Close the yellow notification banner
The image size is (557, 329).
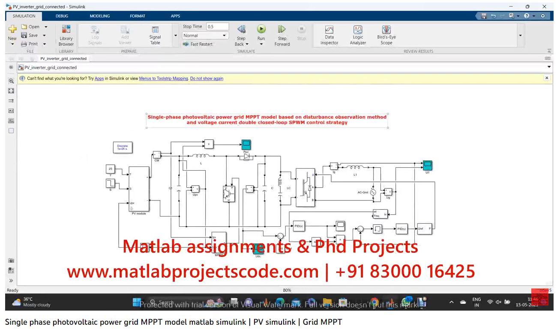coord(546,78)
